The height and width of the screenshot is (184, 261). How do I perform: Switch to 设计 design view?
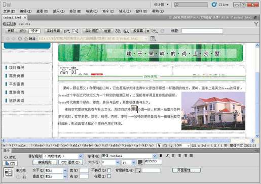pos(34,31)
